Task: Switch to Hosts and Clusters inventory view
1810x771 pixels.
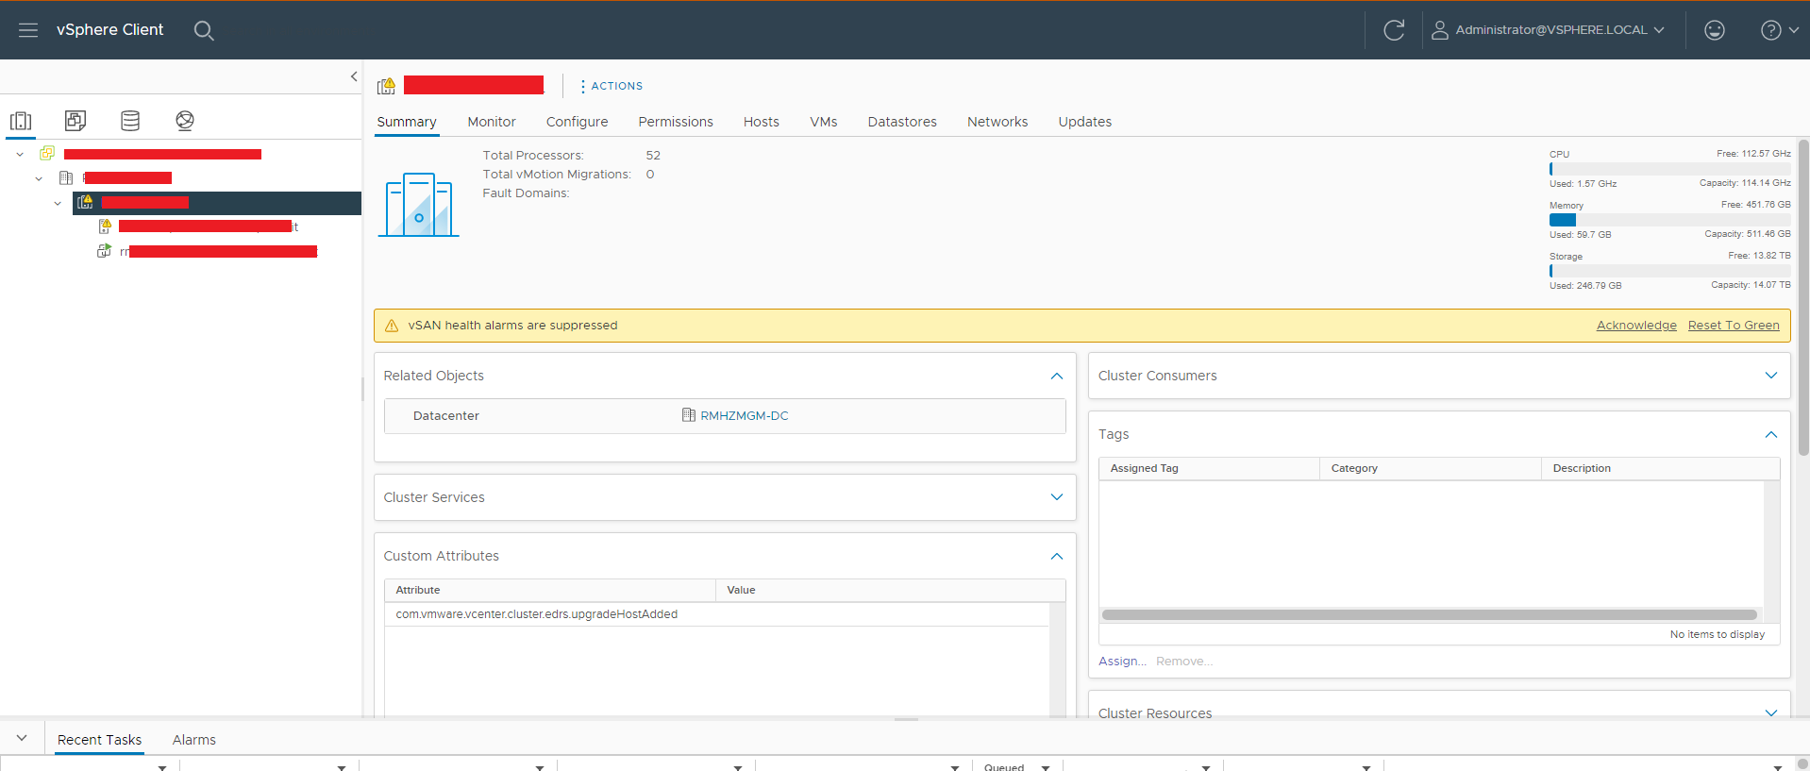Action: (21, 121)
